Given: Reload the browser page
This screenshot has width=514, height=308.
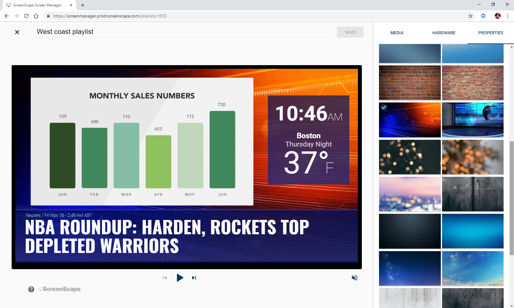Looking at the screenshot, I should point(26,16).
